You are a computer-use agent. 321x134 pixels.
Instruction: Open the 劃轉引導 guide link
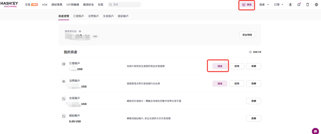(255, 52)
